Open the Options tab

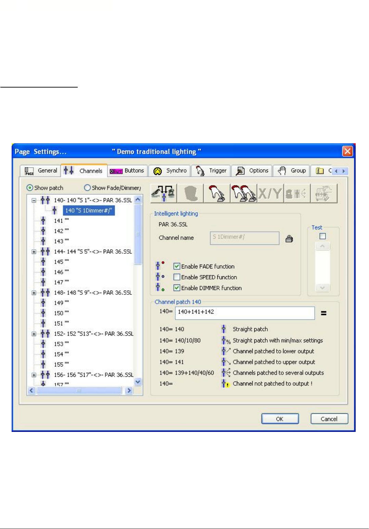coord(252,171)
